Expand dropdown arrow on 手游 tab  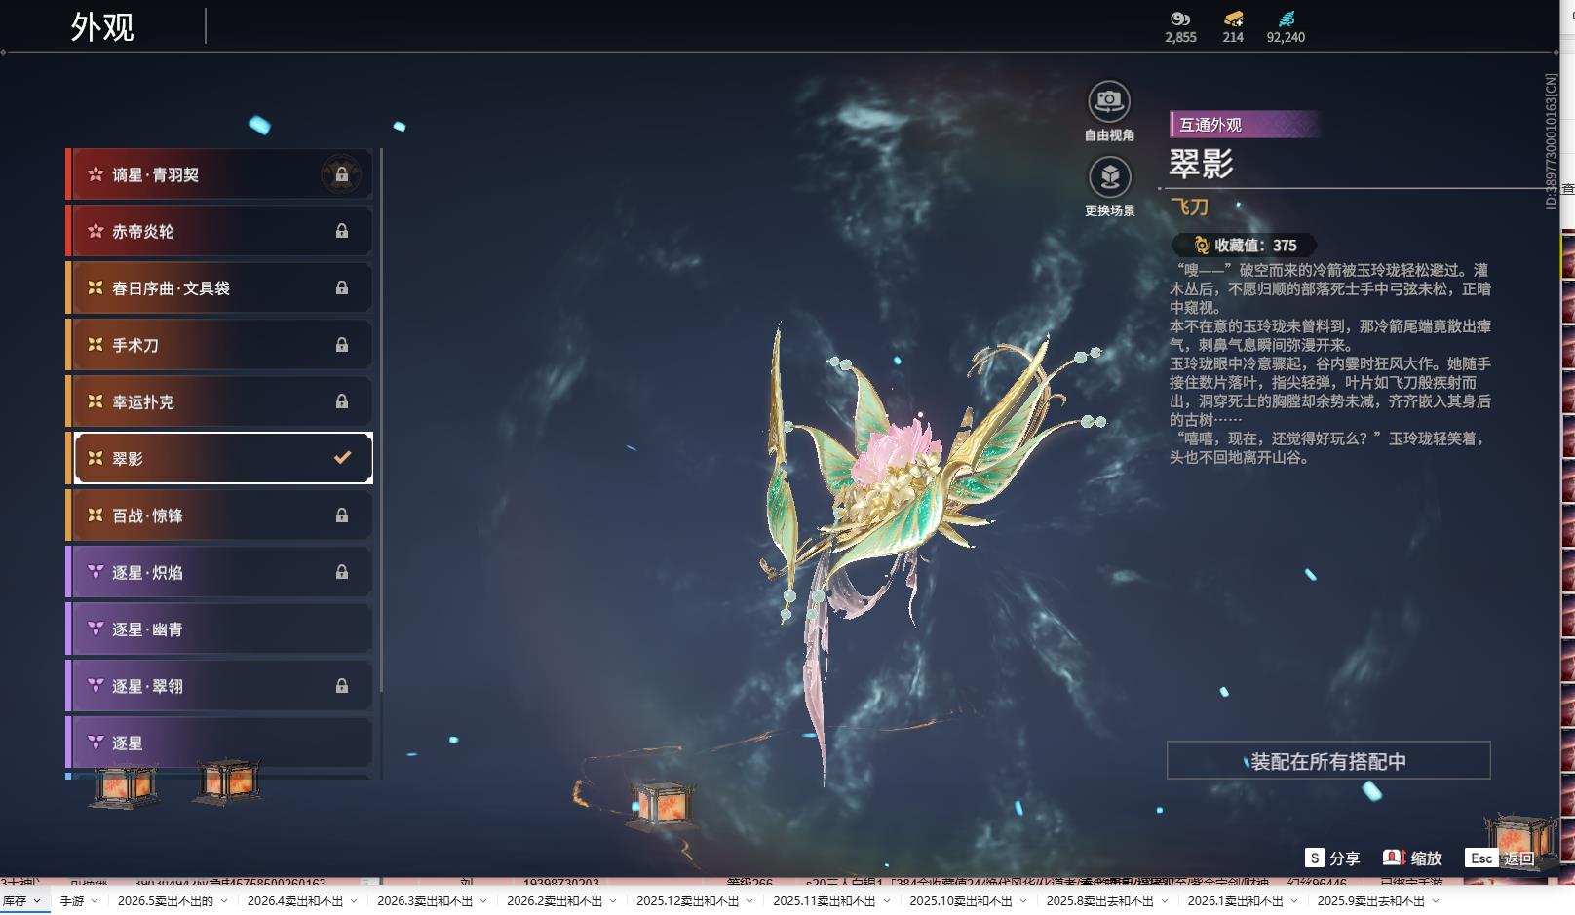click(x=96, y=901)
